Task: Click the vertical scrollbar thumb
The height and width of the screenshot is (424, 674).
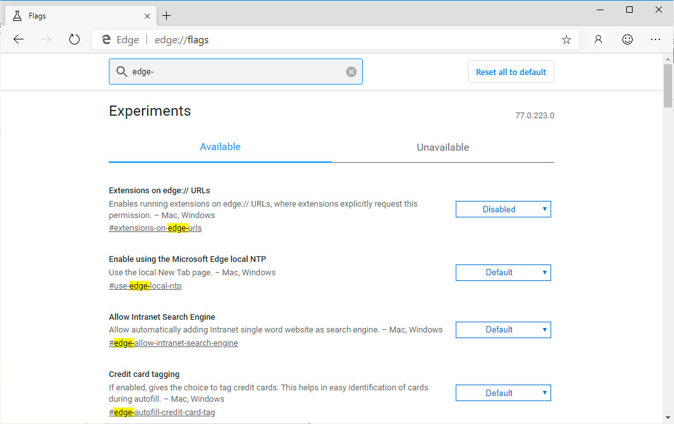Action: click(x=668, y=86)
